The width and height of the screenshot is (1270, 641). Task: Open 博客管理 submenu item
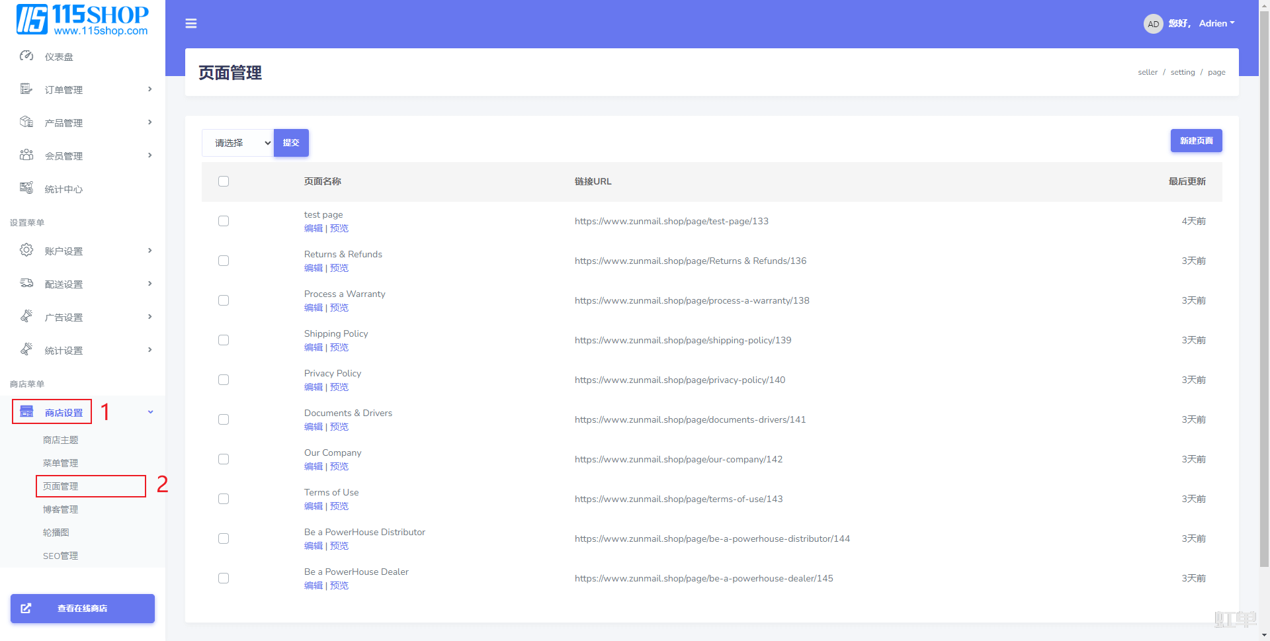tap(61, 509)
